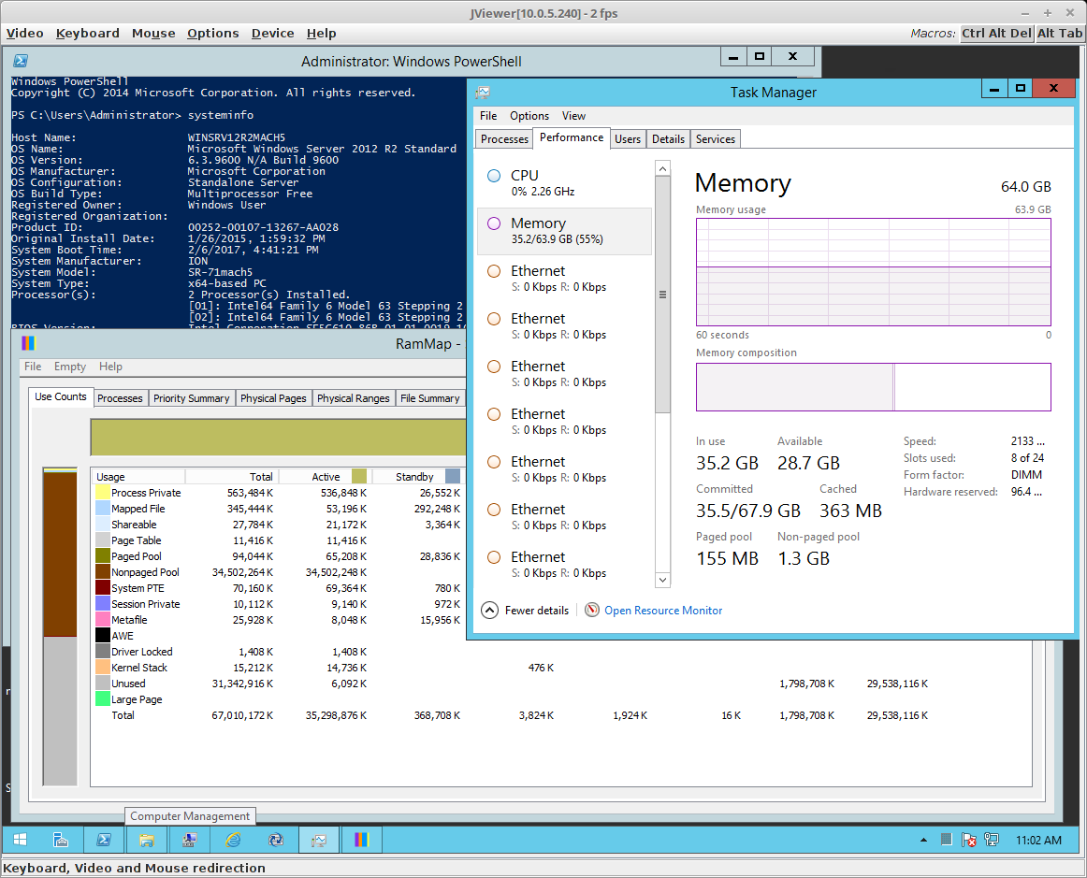Viewport: 1087px width, 878px height.
Task: Switch to RamMap File Summary tab
Action: tap(429, 398)
